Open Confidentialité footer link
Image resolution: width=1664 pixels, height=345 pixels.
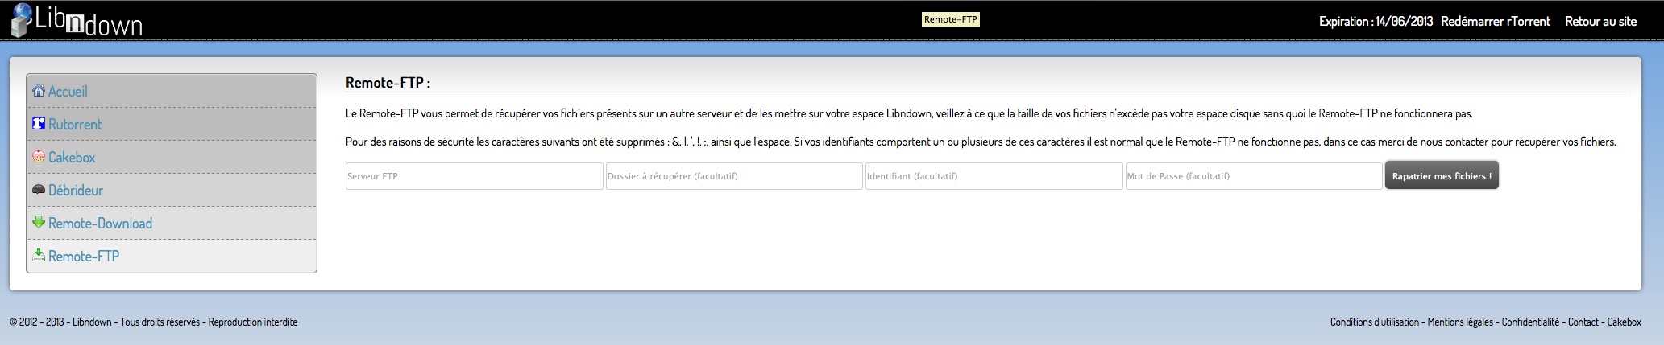[1530, 322]
